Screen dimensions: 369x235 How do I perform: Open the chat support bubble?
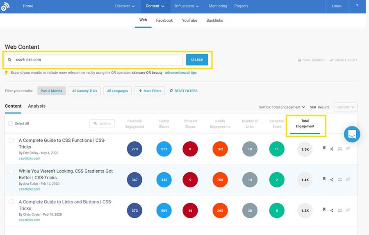point(352,134)
